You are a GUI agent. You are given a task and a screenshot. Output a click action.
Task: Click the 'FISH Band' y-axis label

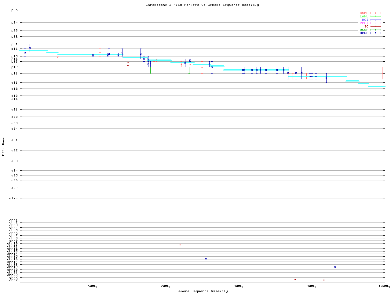click(x=4, y=146)
